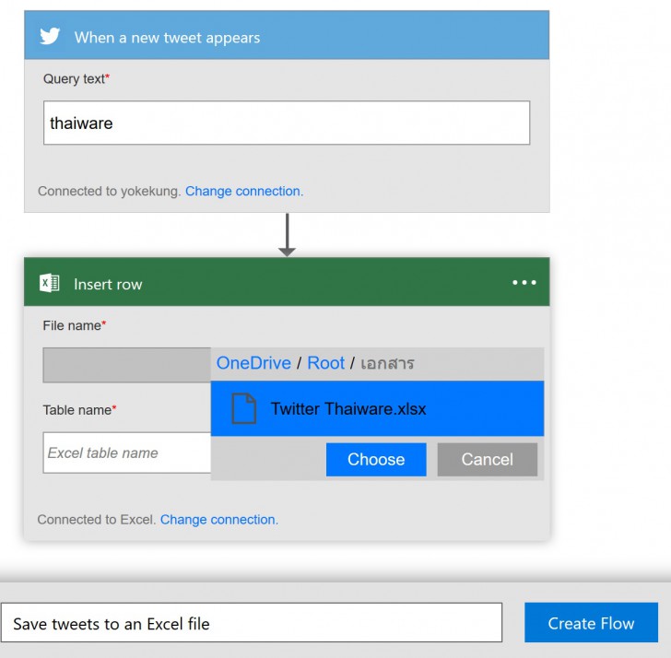Click the เอกสาร folder breadcrumb text
Image resolution: width=671 pixels, height=658 pixels.
tap(387, 364)
